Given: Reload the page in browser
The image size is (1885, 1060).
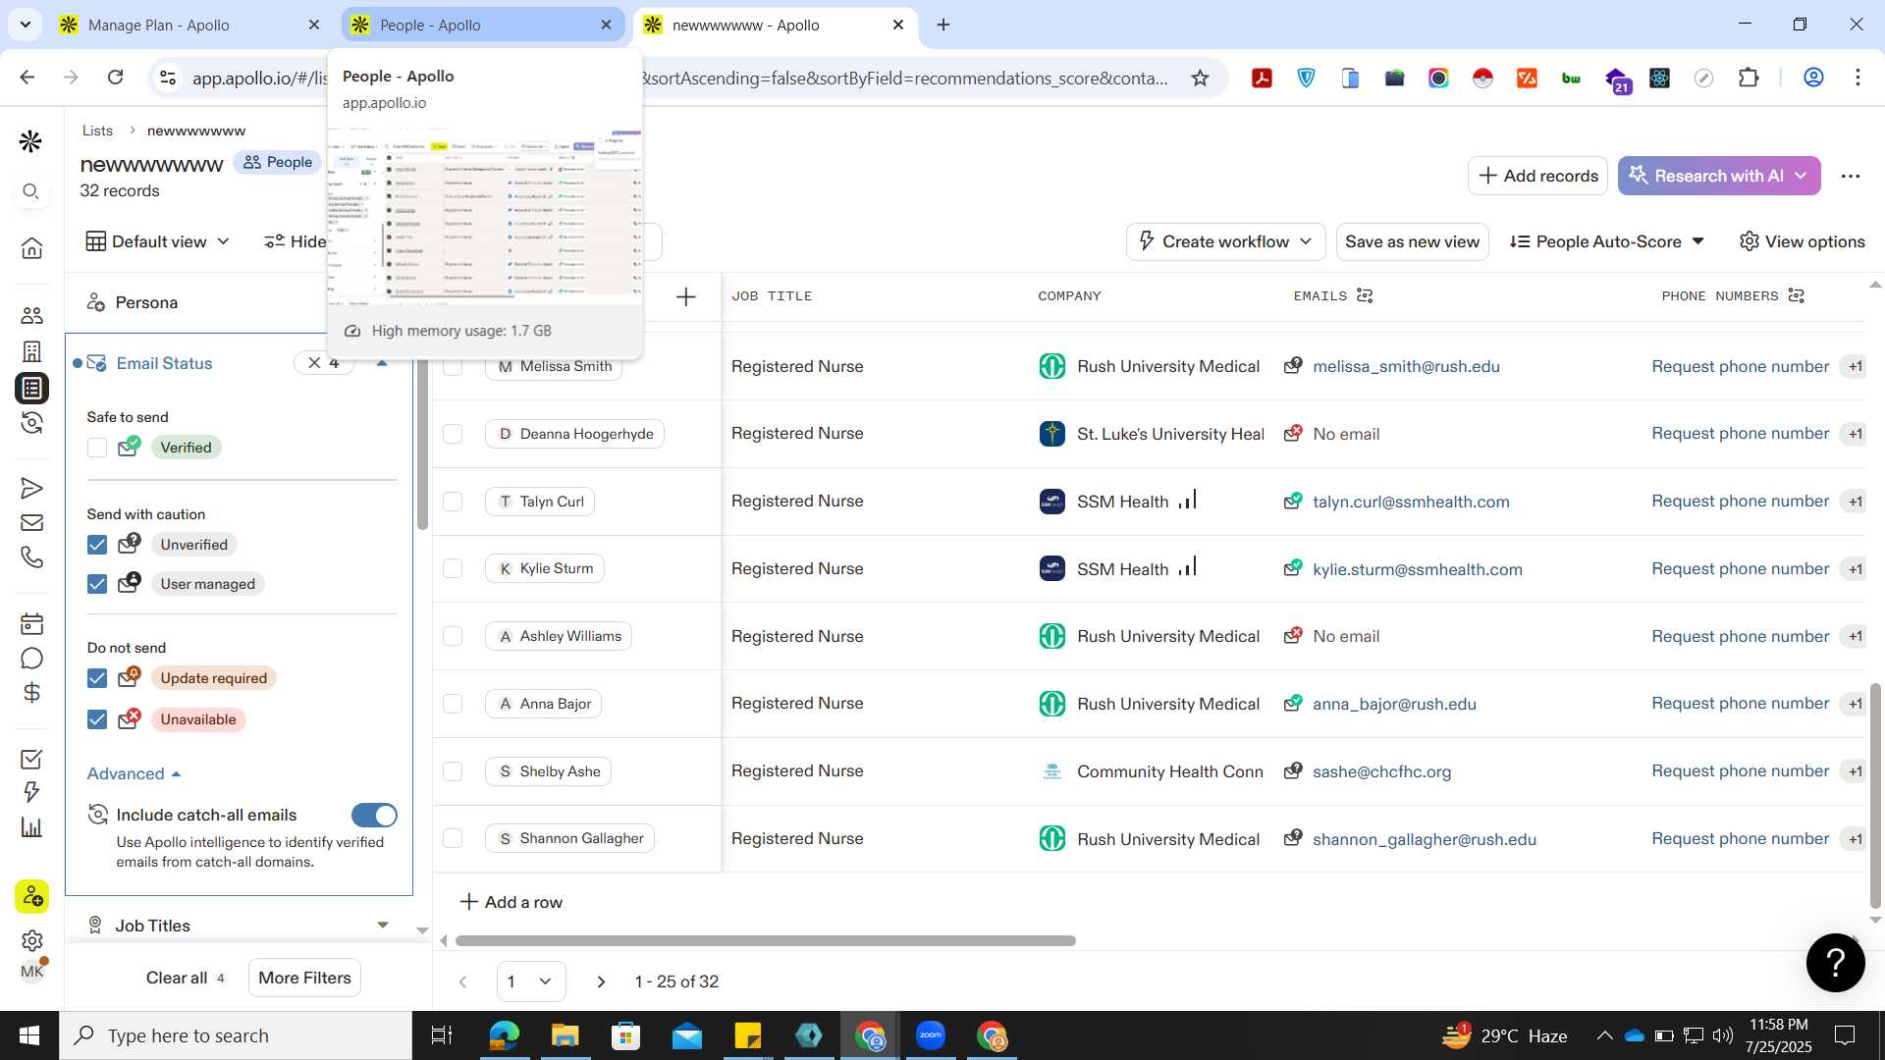Looking at the screenshot, I should pyautogui.click(x=115, y=78).
